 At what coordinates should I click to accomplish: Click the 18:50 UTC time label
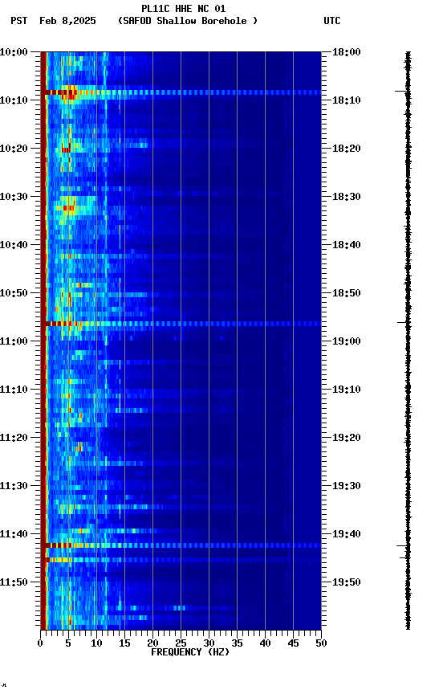pyautogui.click(x=347, y=293)
